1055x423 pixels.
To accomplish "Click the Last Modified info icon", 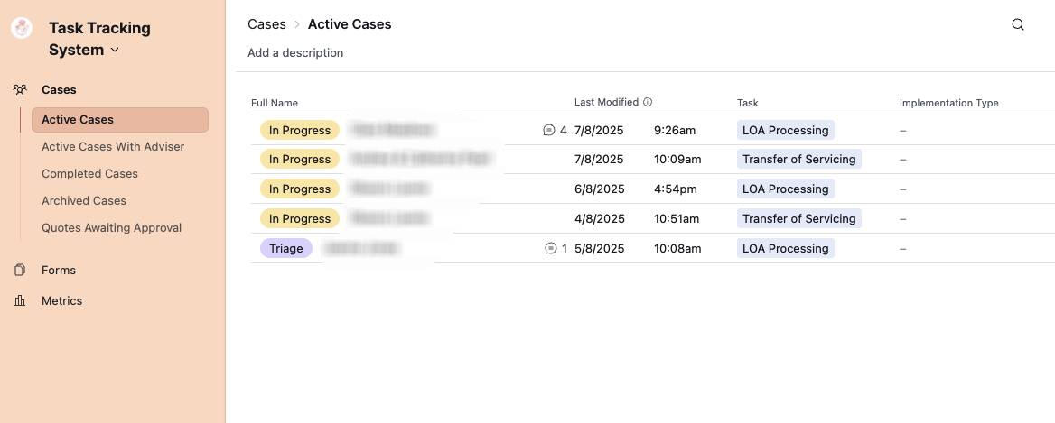I will click(648, 102).
